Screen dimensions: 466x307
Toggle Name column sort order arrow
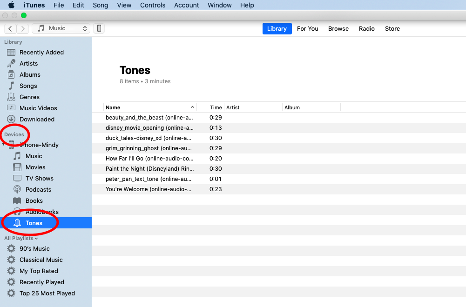point(192,107)
